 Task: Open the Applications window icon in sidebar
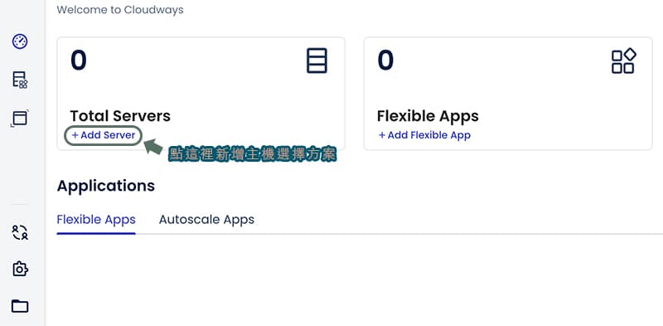tap(19, 118)
